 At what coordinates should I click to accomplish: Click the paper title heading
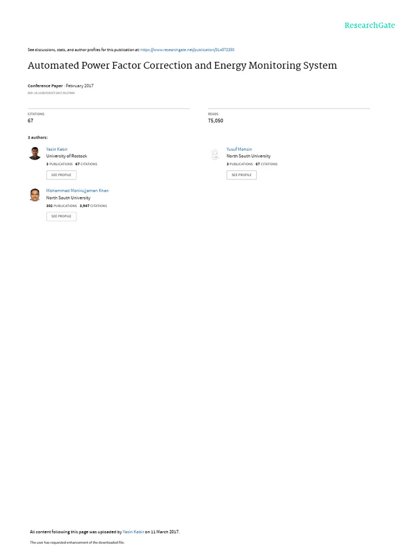(x=182, y=66)
